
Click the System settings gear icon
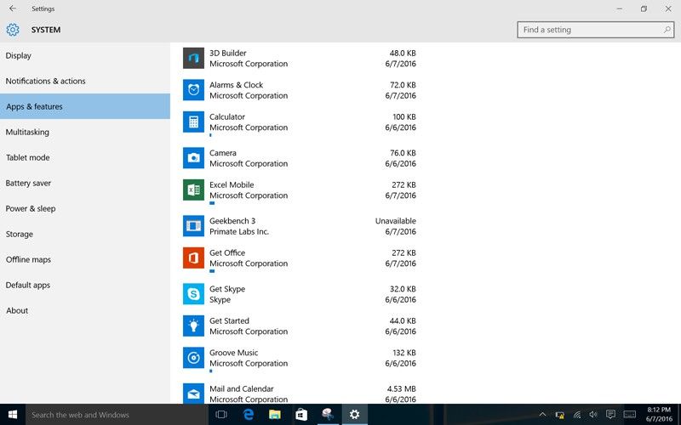[x=13, y=30]
